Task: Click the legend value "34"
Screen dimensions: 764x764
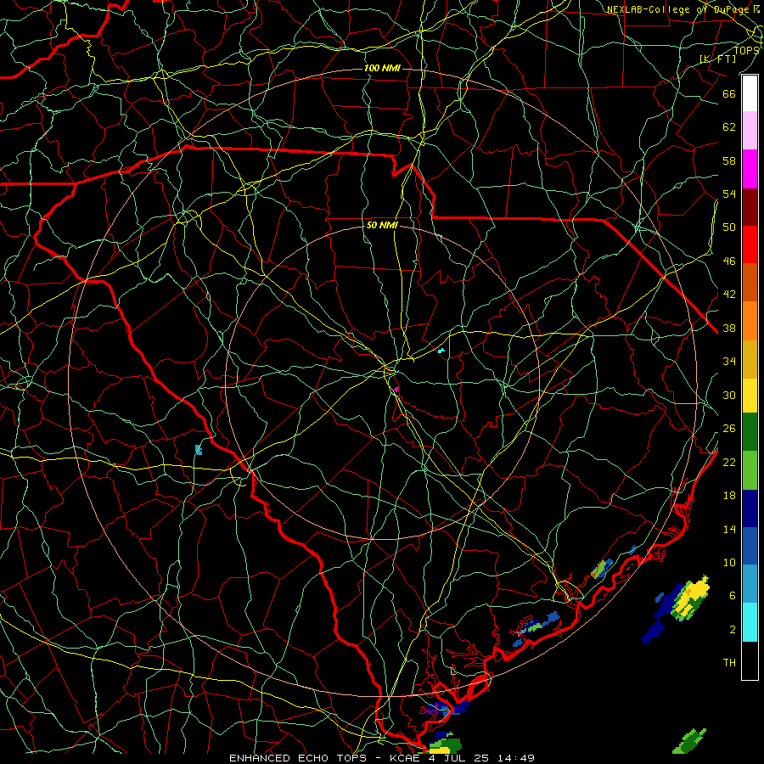Action: pos(729,362)
